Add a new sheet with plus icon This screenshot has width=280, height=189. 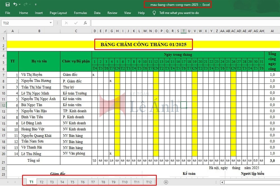tap(166, 182)
